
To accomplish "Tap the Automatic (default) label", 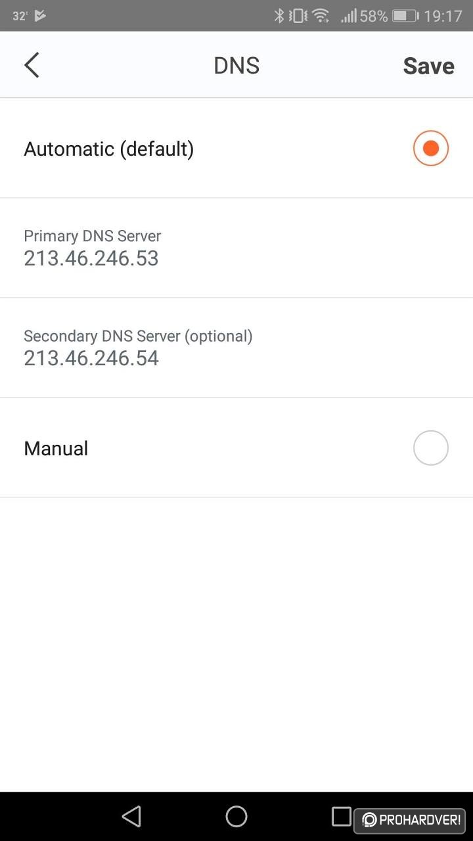I will coord(109,149).
